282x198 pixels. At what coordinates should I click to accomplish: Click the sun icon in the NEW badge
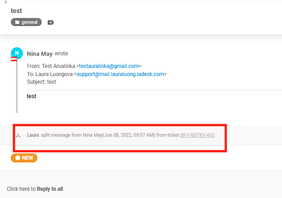(x=17, y=158)
